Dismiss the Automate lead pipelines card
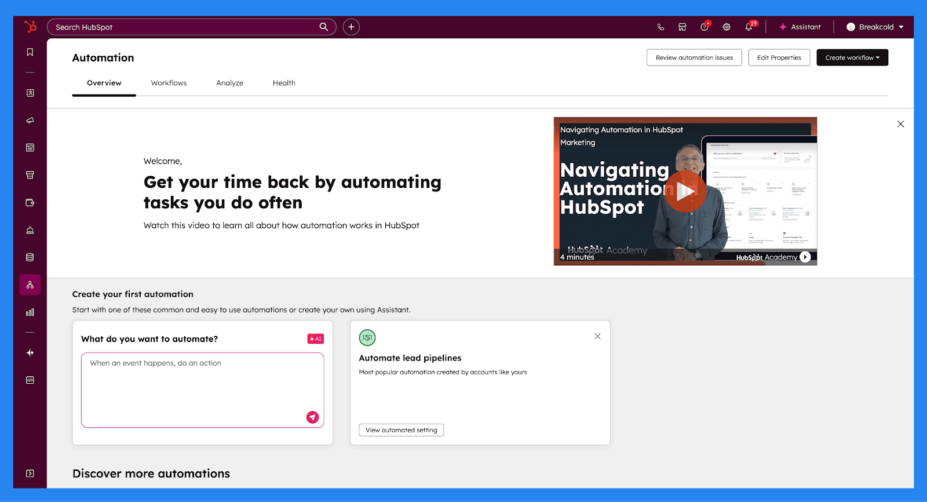927x502 pixels. [x=598, y=336]
